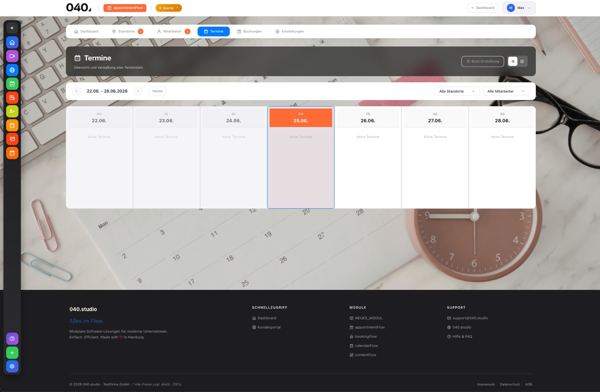Open the blue home icon in the sidebar
Viewport: 600px width, 392px height.
tap(12, 42)
